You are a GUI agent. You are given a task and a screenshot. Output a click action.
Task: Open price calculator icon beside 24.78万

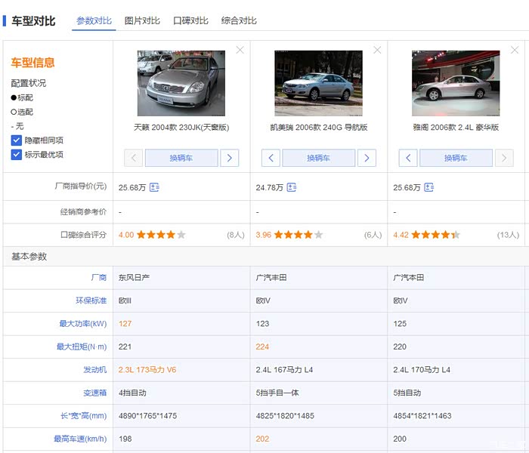[292, 187]
